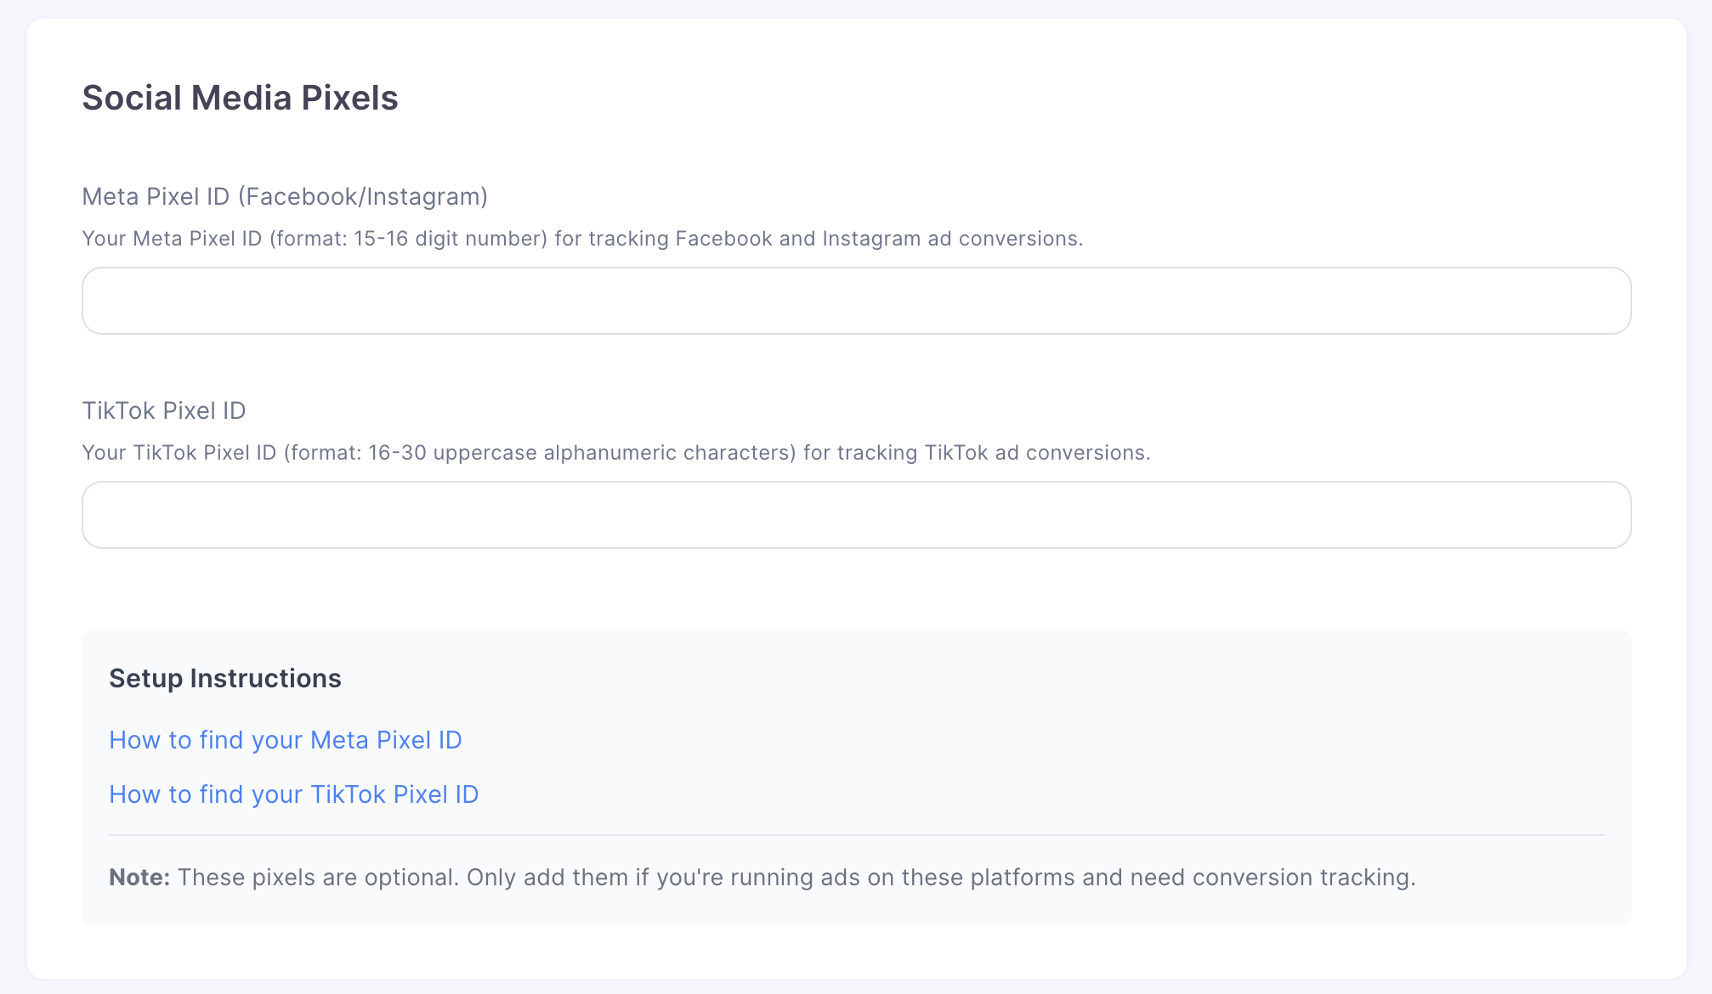Image resolution: width=1712 pixels, height=994 pixels.
Task: Click the '16-30 uppercase alphanumeric characters' hint
Action: click(581, 453)
